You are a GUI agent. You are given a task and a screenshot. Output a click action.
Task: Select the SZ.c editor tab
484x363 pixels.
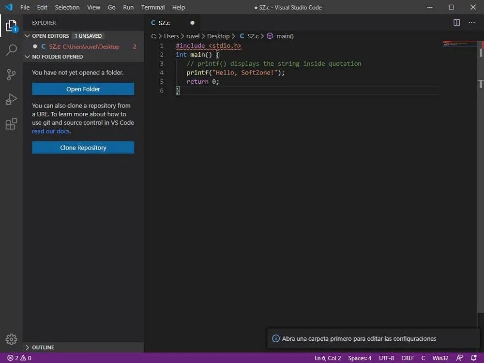tap(165, 22)
